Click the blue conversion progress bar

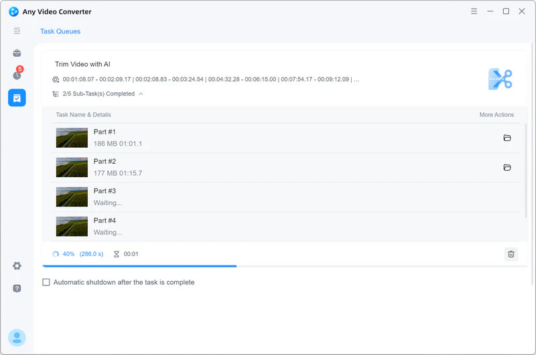coord(139,266)
